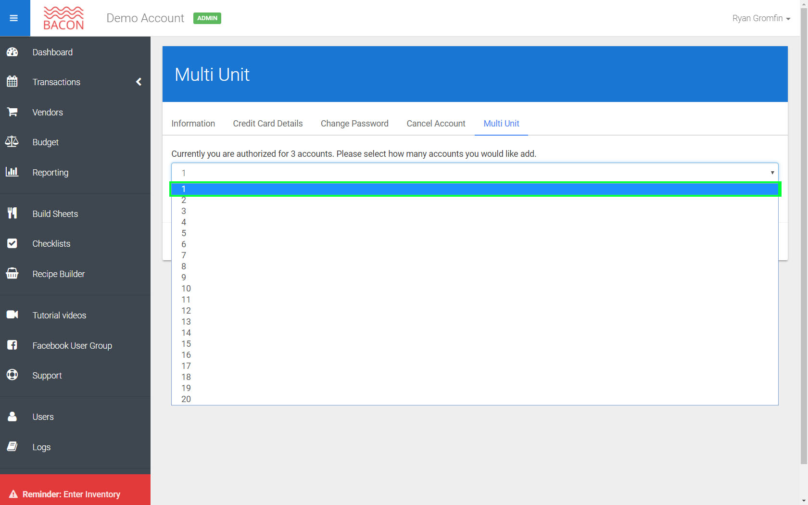The image size is (808, 505).
Task: Select 3 in the accounts dropdown list
Action: [x=475, y=211]
